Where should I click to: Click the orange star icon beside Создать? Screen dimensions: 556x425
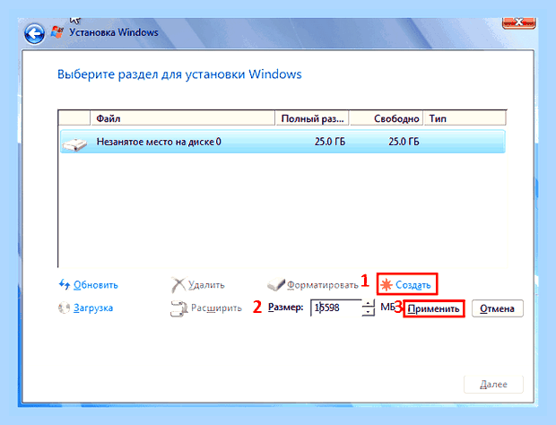pos(387,284)
